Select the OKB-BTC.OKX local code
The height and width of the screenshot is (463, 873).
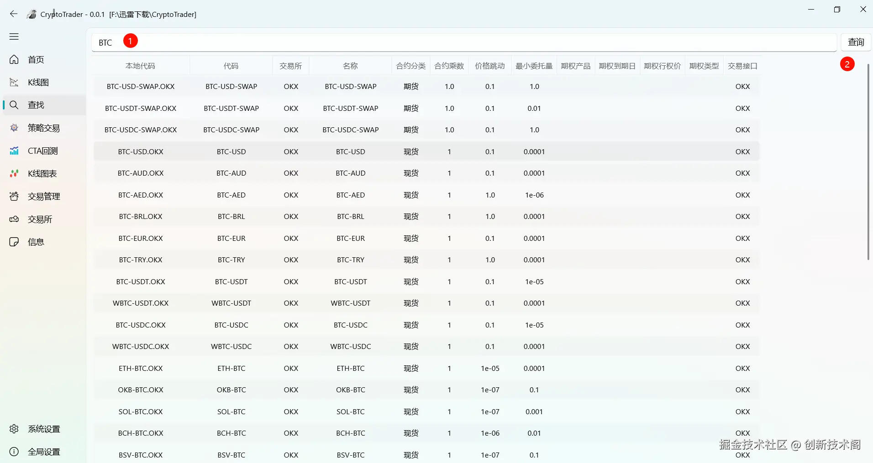[x=141, y=390]
